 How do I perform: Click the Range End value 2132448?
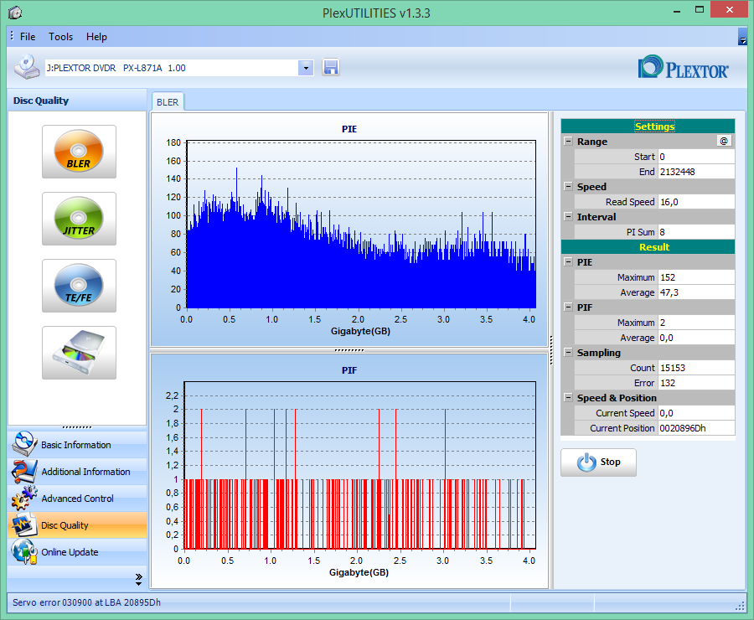[x=696, y=172]
